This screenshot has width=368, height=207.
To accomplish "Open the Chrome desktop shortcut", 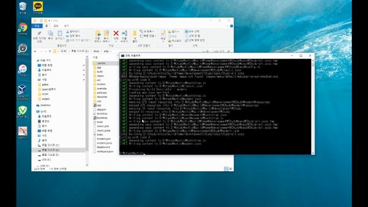I will (23, 29).
